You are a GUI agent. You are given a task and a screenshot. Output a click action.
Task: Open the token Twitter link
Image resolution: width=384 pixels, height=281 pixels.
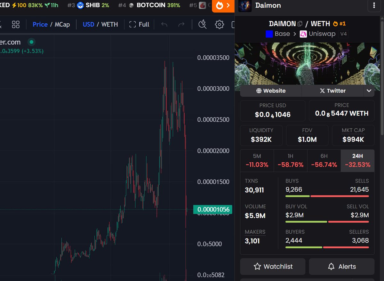332,91
